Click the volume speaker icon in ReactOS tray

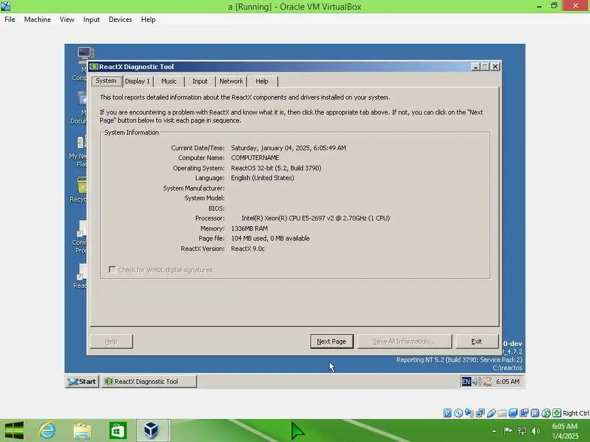coord(476,382)
